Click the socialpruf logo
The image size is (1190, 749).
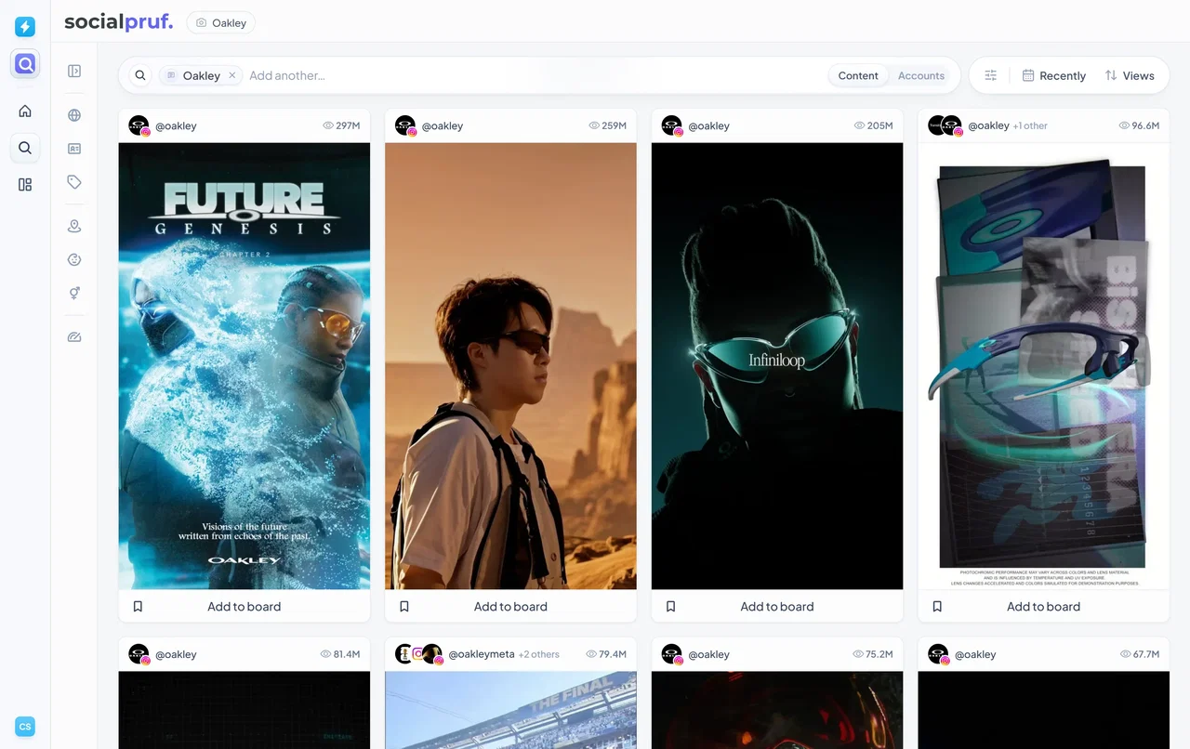118,22
